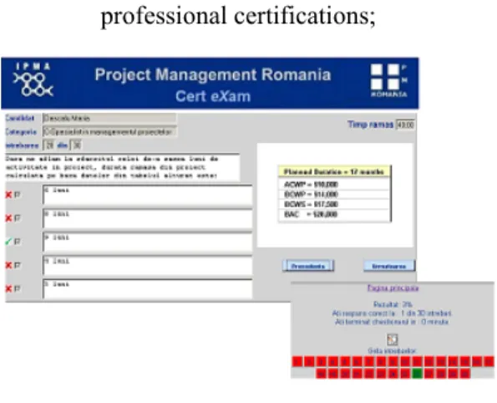Click the Candidat name field
Image resolution: width=497 pixels, height=403 pixels.
coord(109,119)
